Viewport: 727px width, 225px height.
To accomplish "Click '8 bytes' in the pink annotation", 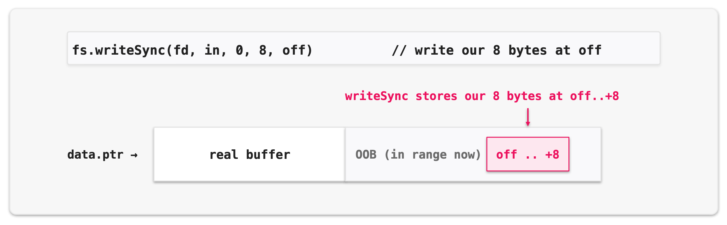I will pos(517,96).
